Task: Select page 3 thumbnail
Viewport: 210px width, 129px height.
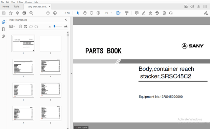Action: click(x=23, y=67)
